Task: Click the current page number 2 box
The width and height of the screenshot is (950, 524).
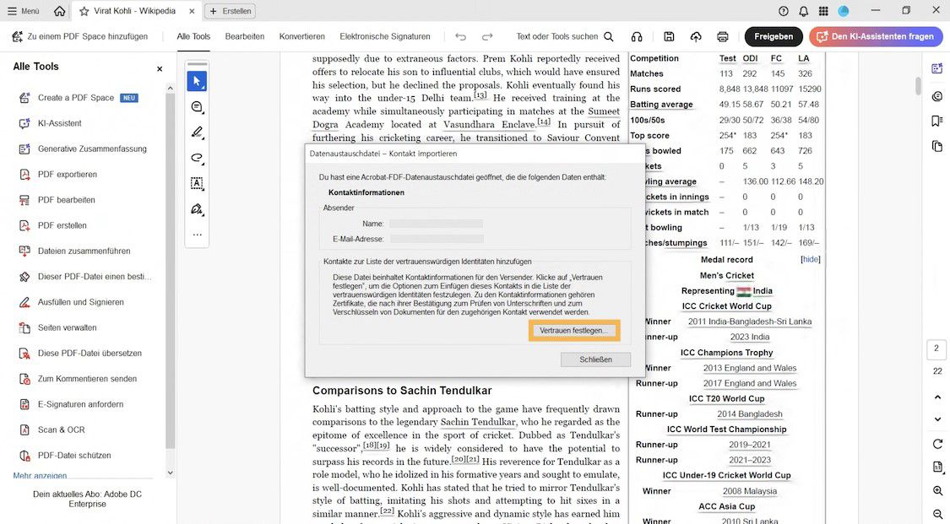Action: point(936,348)
